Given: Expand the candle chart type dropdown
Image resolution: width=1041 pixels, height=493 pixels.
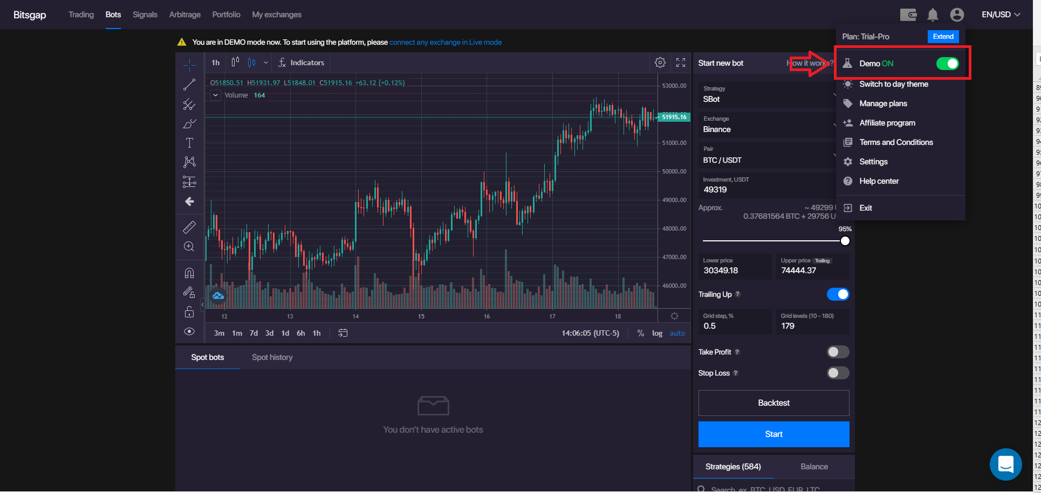Looking at the screenshot, I should 266,63.
